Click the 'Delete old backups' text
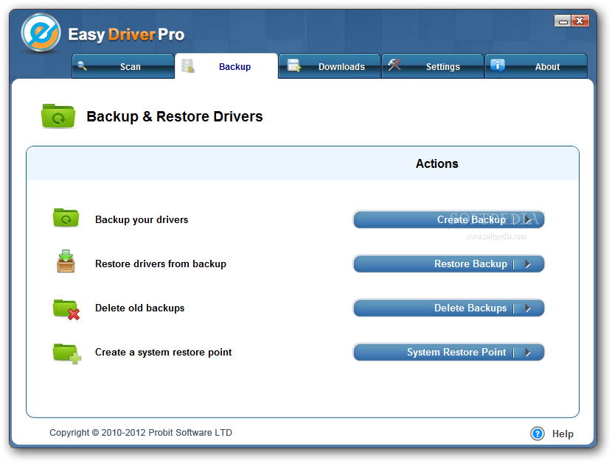 point(140,308)
